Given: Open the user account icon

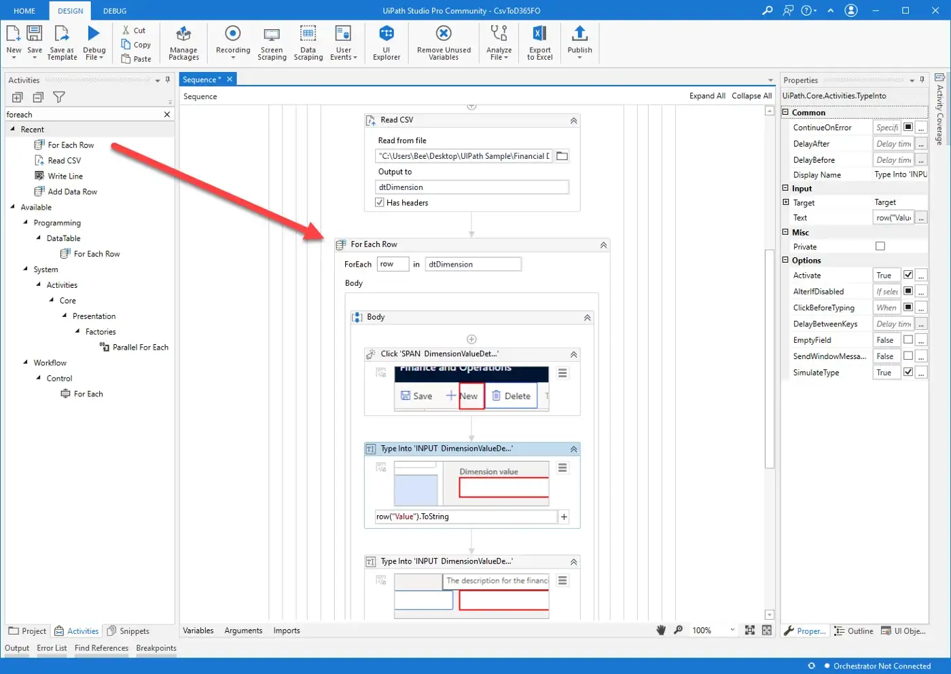Looking at the screenshot, I should tap(851, 10).
